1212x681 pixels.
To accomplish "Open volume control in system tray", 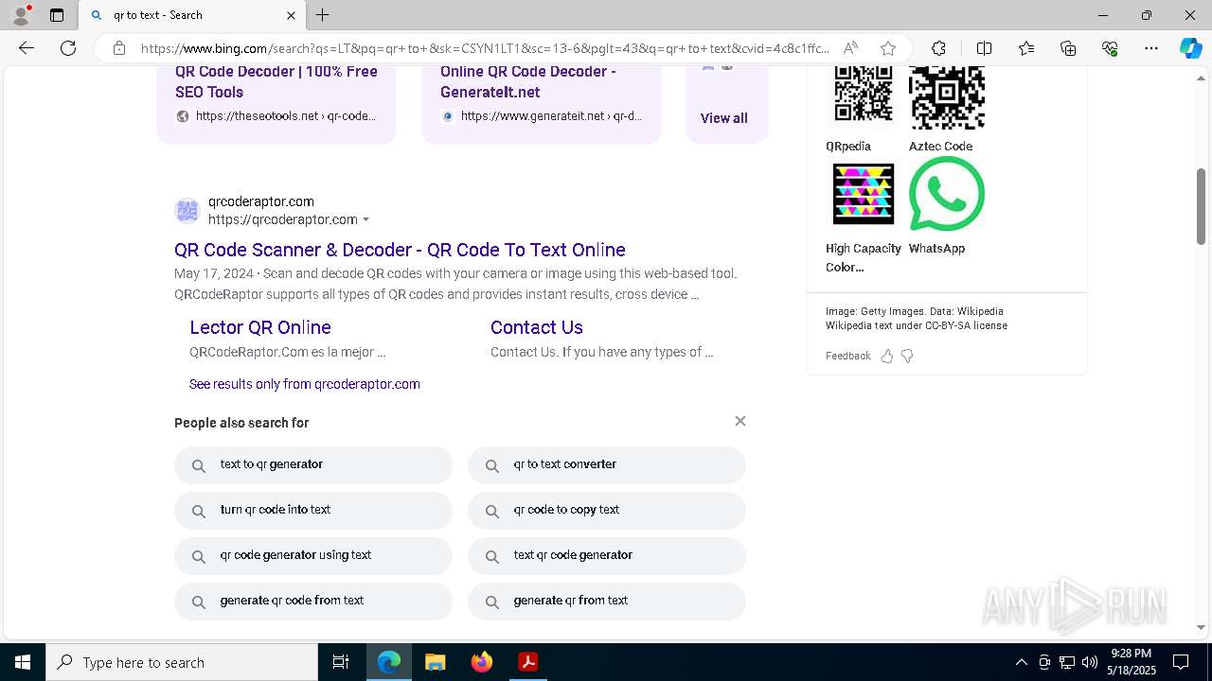I will click(x=1090, y=662).
